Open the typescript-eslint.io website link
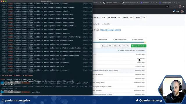Image resolution: width=186 pixels, height=104 pixels. point(111,30)
